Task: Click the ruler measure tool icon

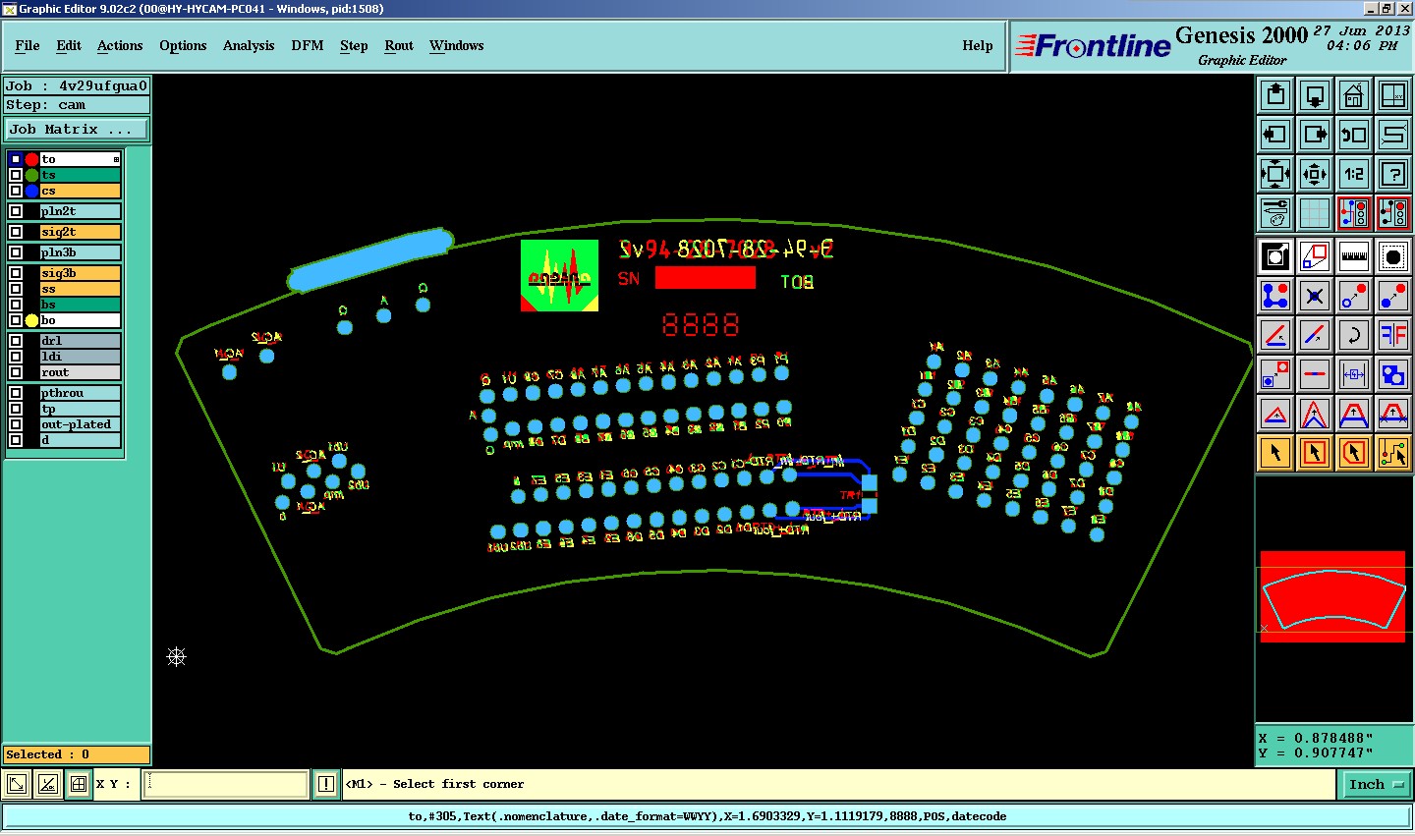Action: [1354, 256]
